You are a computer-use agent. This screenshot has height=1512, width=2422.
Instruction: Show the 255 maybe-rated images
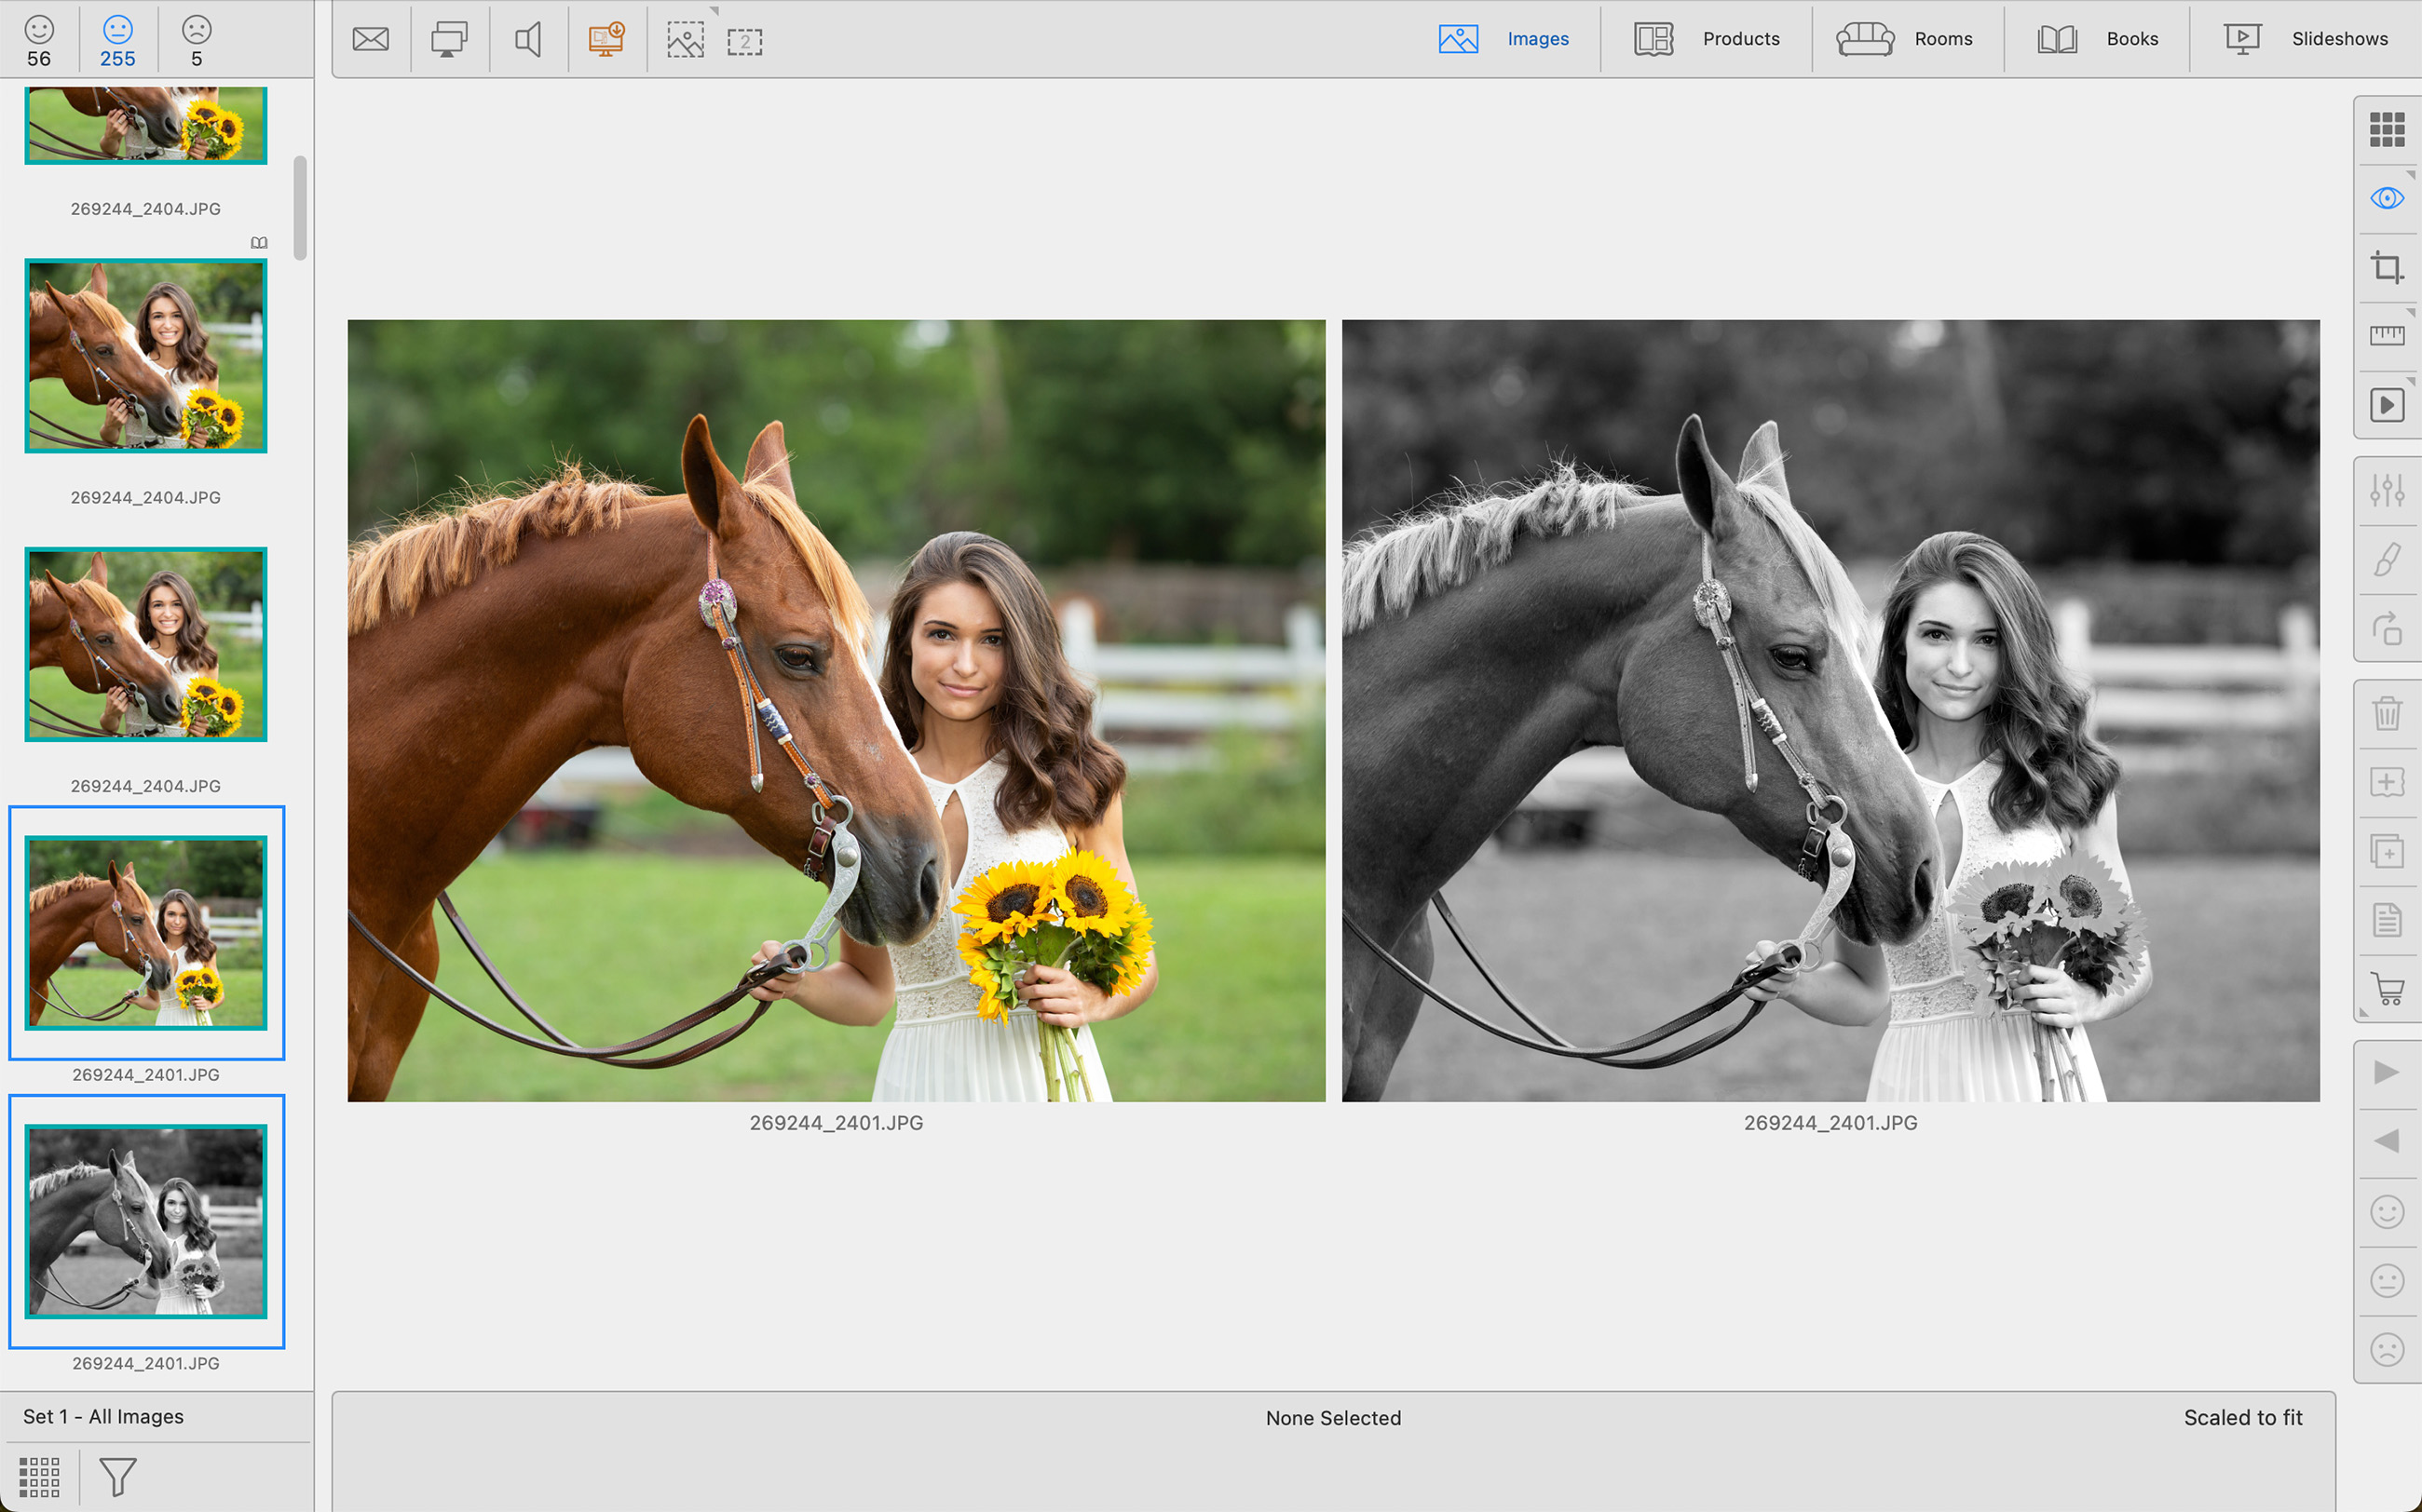pos(117,40)
